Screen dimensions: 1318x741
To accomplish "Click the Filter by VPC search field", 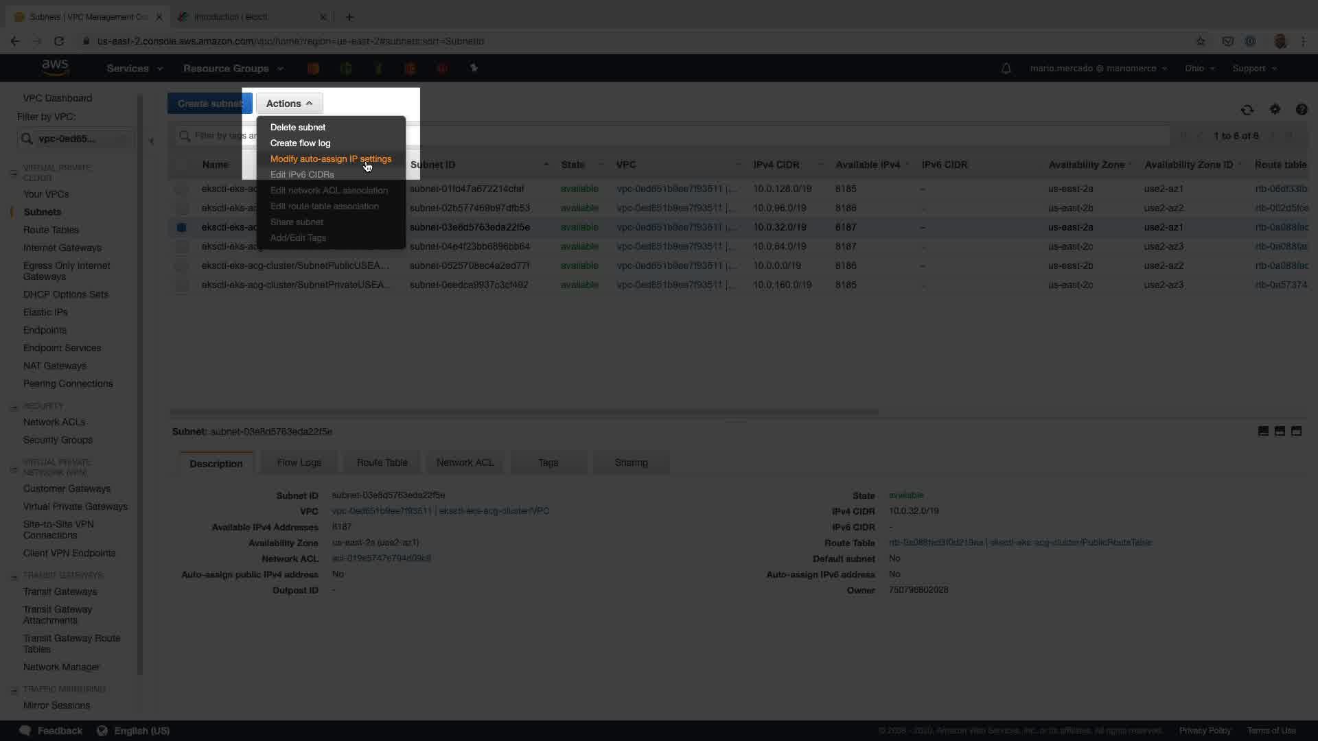I will tap(76, 139).
